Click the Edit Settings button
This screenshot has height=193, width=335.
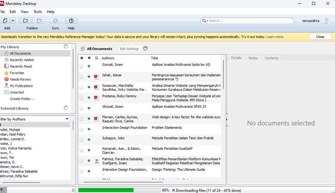(x=129, y=49)
